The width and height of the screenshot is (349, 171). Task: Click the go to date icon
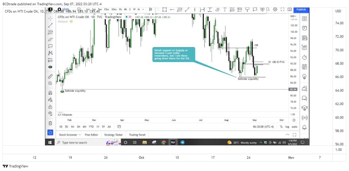pos(119,127)
